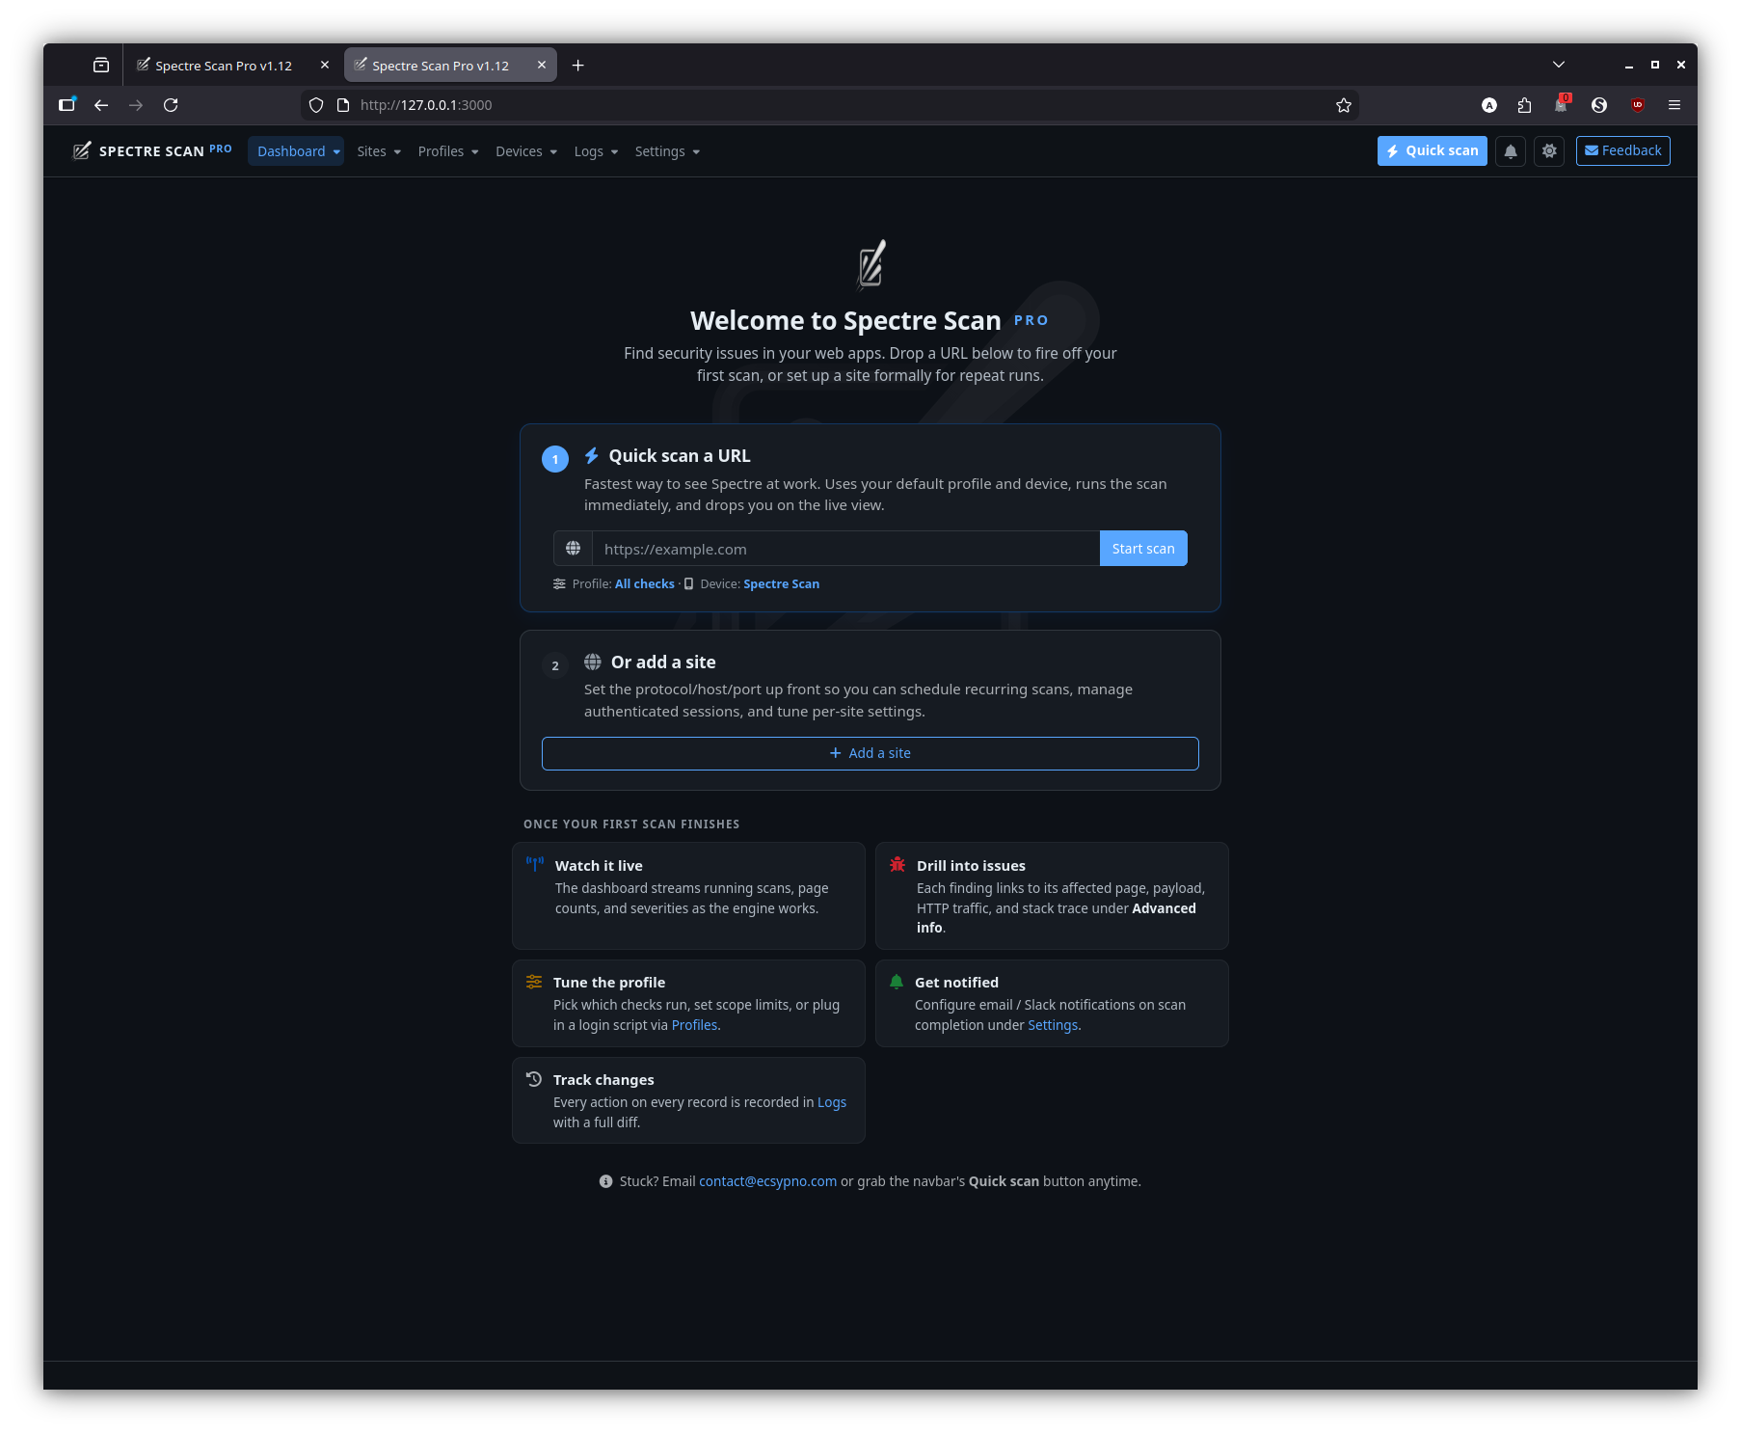The image size is (1741, 1433).
Task: Click the Get notified card heading
Action: 956,983
